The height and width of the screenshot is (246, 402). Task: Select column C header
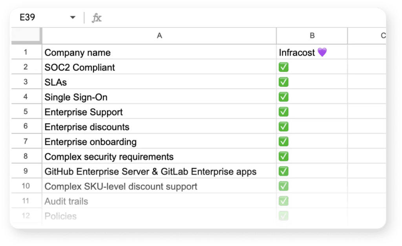coord(367,36)
